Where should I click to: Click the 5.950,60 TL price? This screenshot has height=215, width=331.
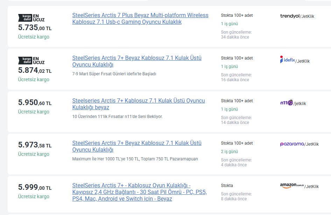pyautogui.click(x=35, y=103)
